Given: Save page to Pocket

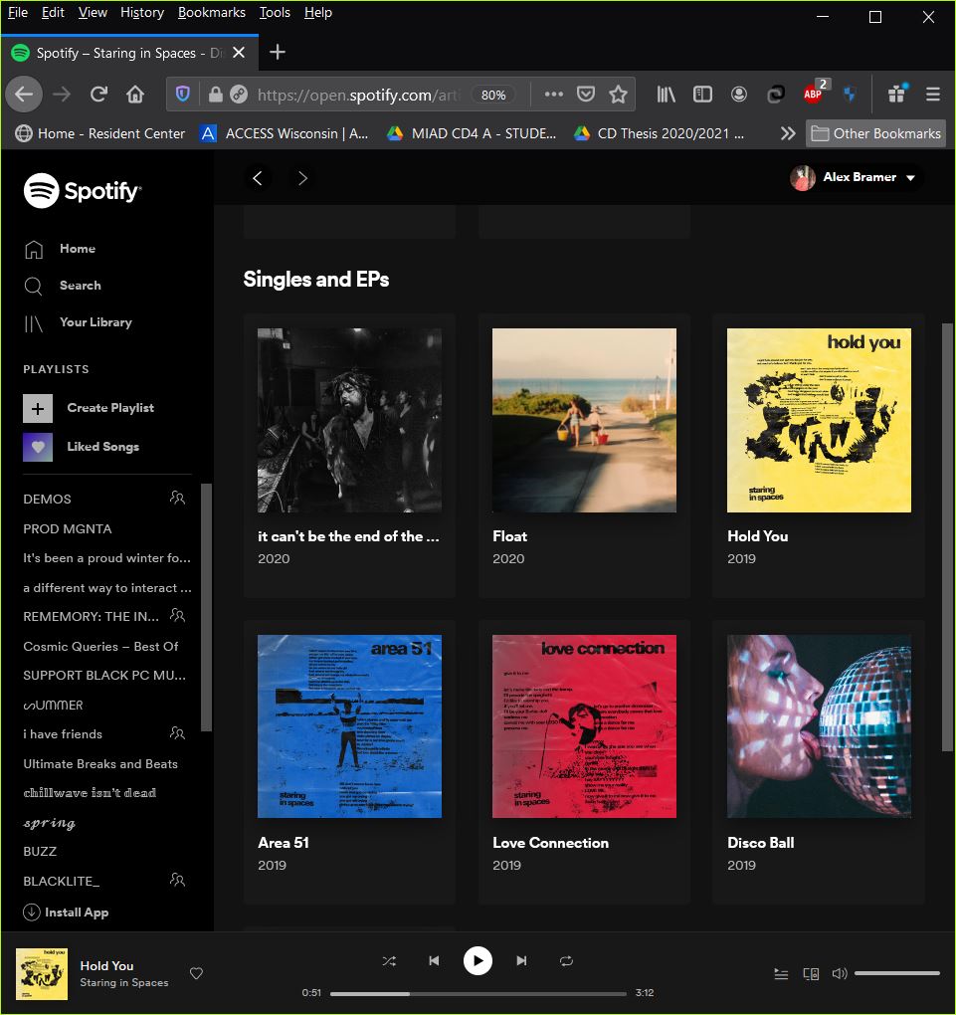Looking at the screenshot, I should [586, 95].
